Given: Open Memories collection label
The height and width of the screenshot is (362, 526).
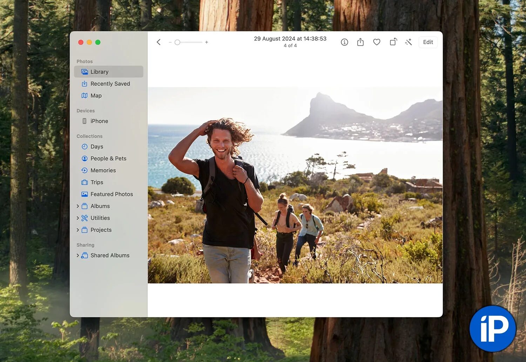Looking at the screenshot, I should click(x=103, y=170).
